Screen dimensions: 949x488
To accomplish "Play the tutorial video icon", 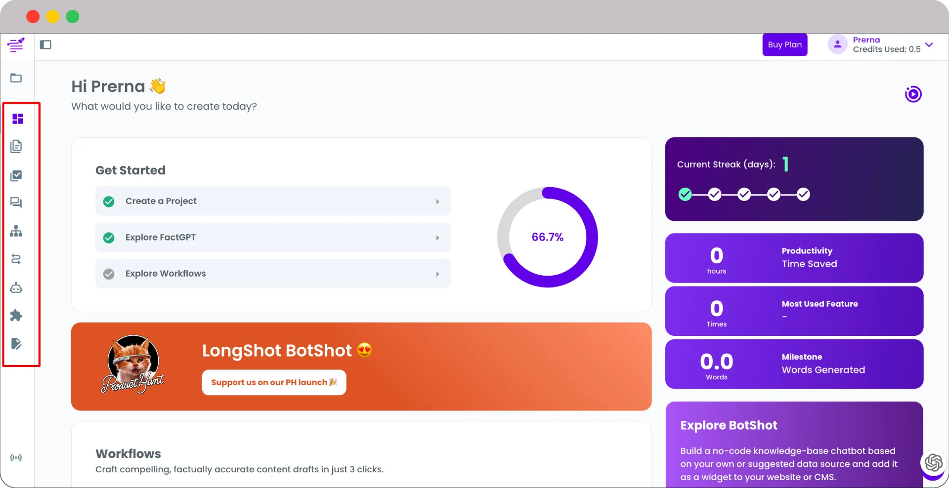I will [x=913, y=94].
